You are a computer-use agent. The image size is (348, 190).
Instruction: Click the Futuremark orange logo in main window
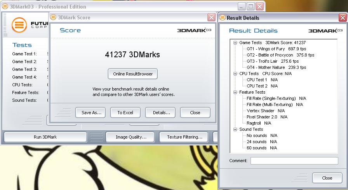[x=19, y=25]
